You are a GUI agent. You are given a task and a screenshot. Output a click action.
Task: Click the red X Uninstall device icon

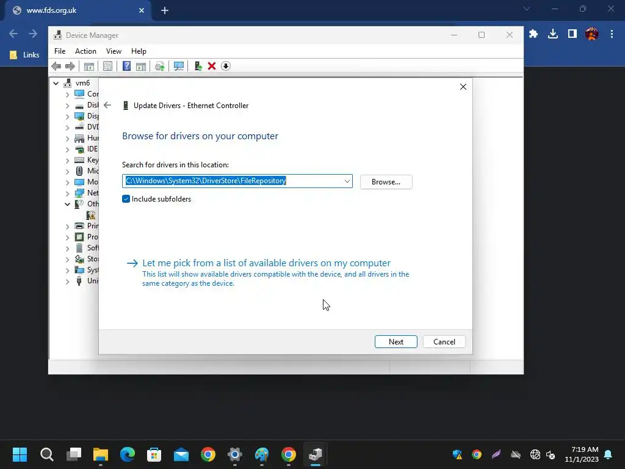coord(212,66)
